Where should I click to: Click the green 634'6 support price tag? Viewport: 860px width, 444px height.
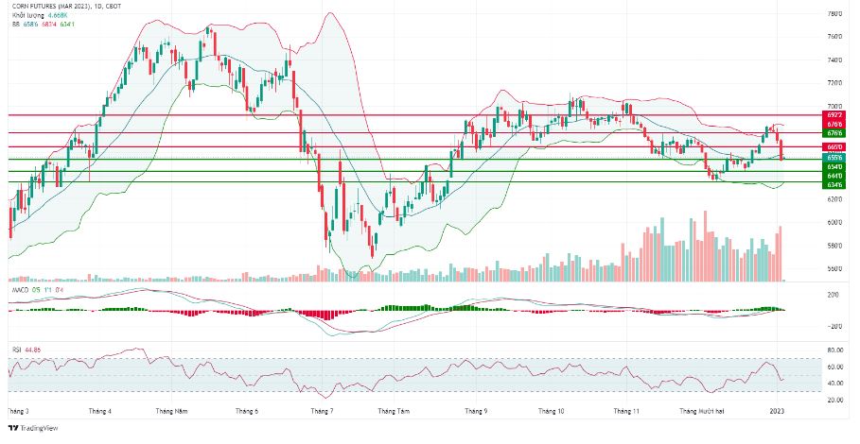coord(834,185)
